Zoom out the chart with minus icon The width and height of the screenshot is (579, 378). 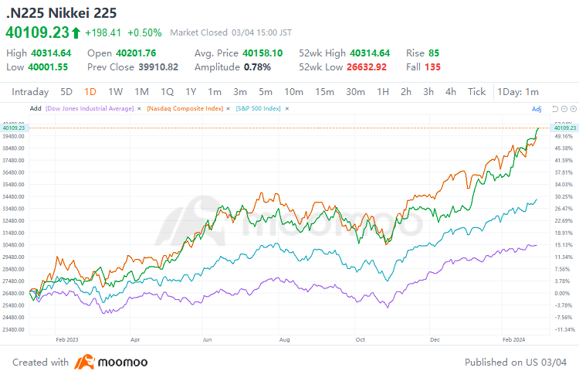click(564, 109)
